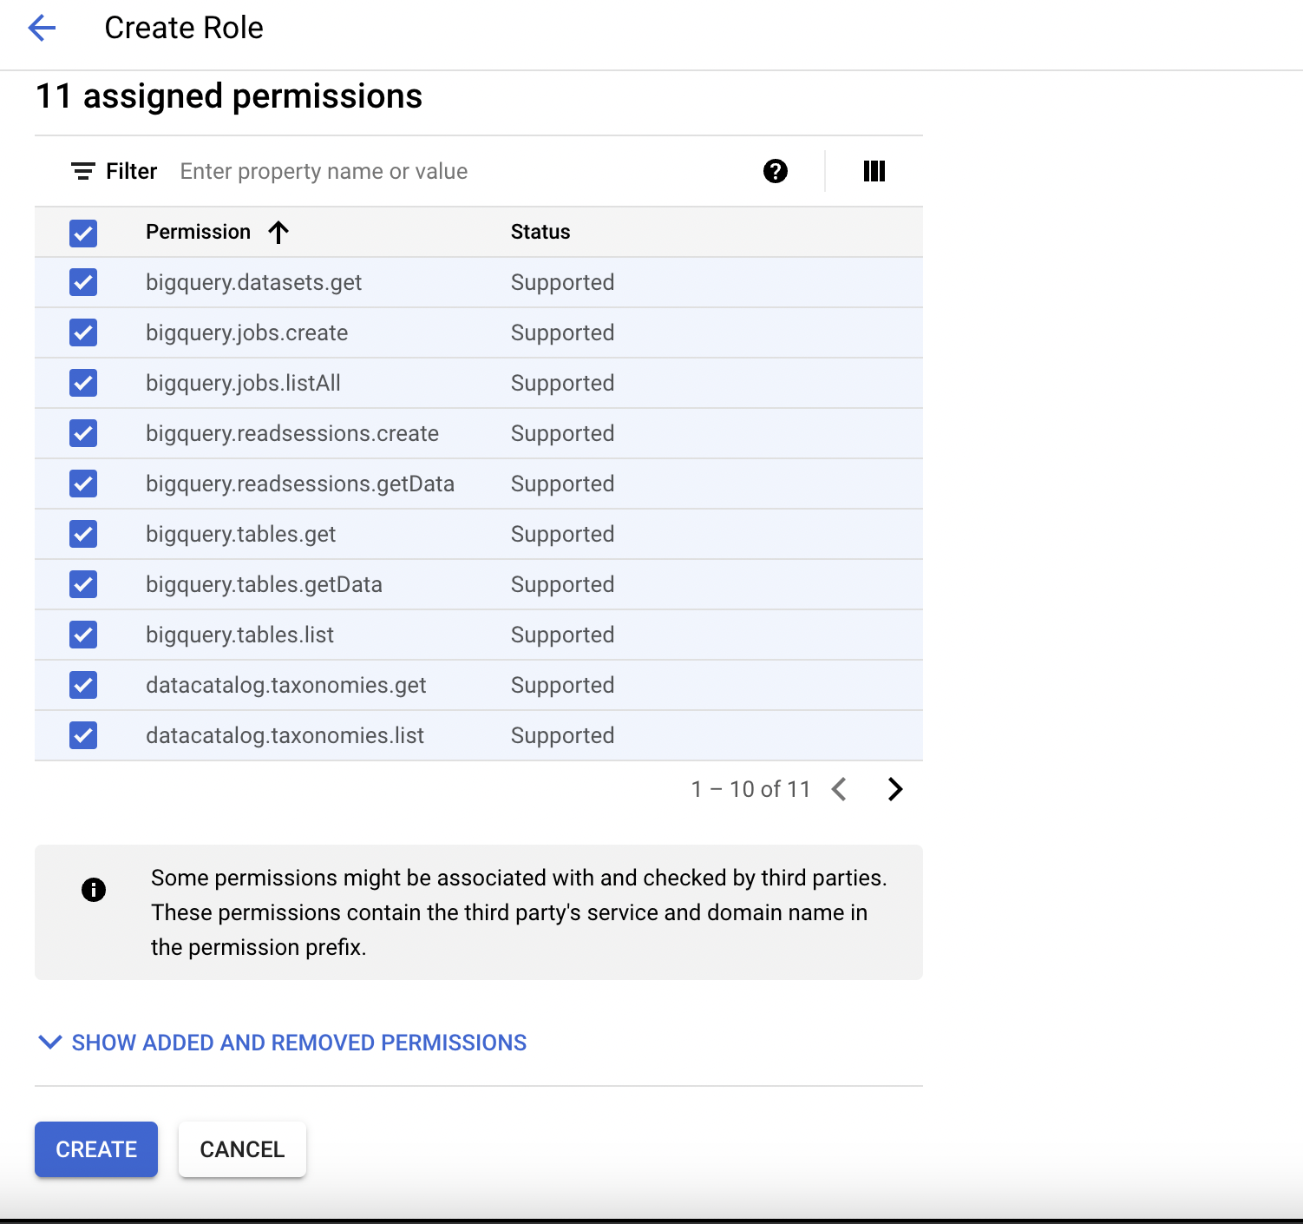Open the filter help question mark
This screenshot has width=1303, height=1224.
click(776, 171)
